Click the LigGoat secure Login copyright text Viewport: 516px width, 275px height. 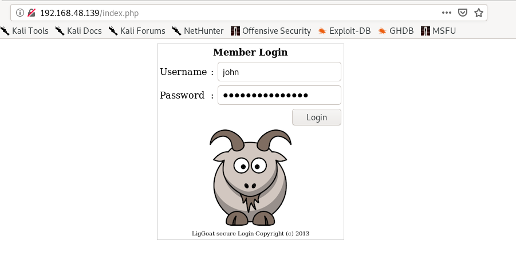click(x=250, y=234)
